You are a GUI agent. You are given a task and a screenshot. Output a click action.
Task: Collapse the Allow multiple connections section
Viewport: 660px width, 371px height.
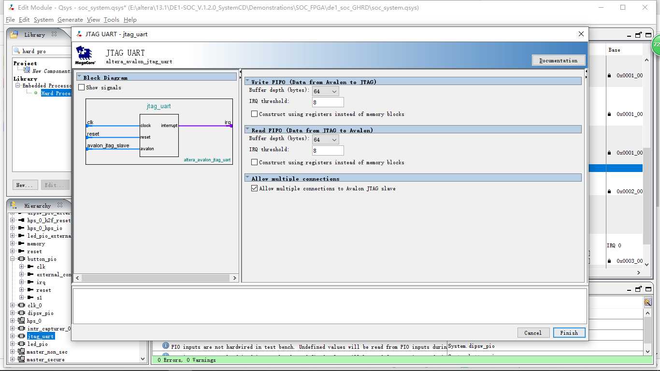pos(247,178)
